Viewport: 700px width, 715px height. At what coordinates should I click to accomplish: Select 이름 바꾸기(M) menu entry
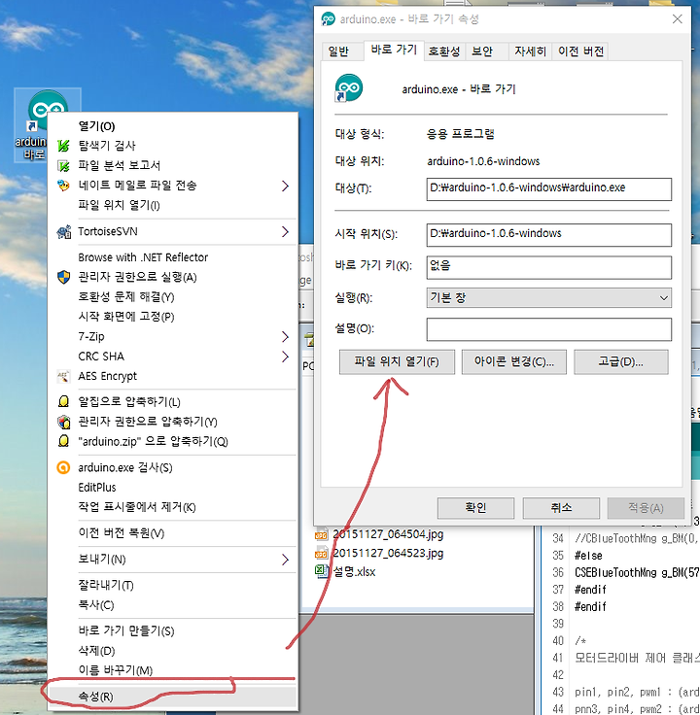(x=116, y=670)
